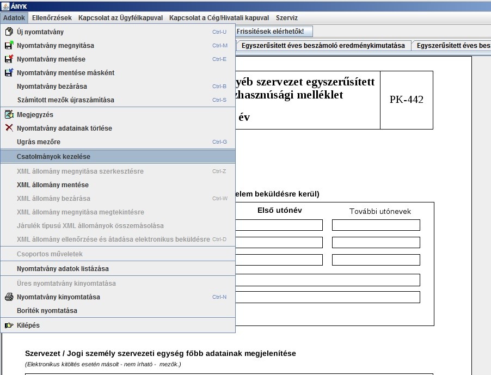Click the pointing hand Kilépés icon

pyautogui.click(x=9, y=325)
